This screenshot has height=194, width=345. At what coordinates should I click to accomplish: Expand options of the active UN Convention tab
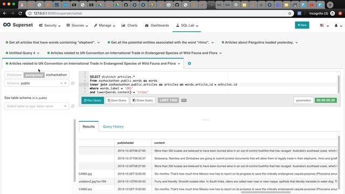coord(179,64)
